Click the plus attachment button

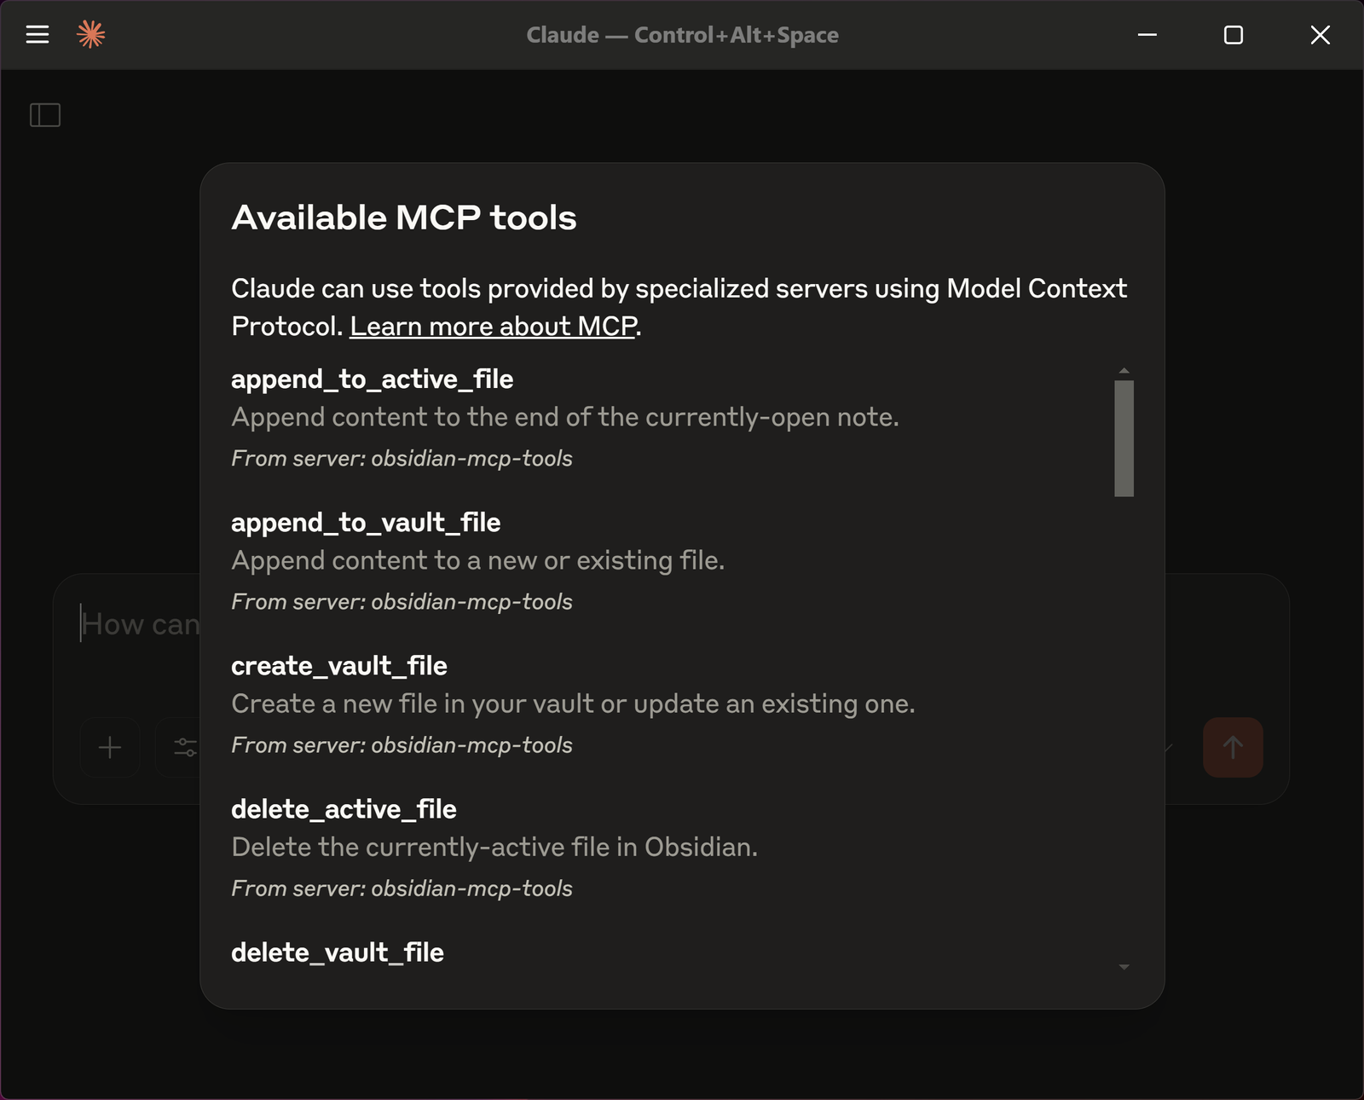(110, 748)
